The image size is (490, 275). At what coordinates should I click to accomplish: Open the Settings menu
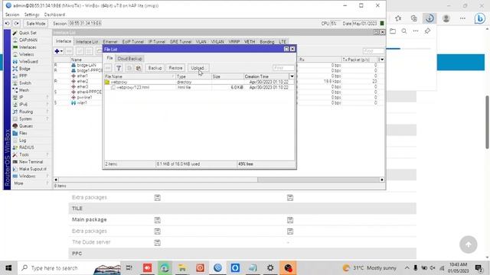pos(31,15)
